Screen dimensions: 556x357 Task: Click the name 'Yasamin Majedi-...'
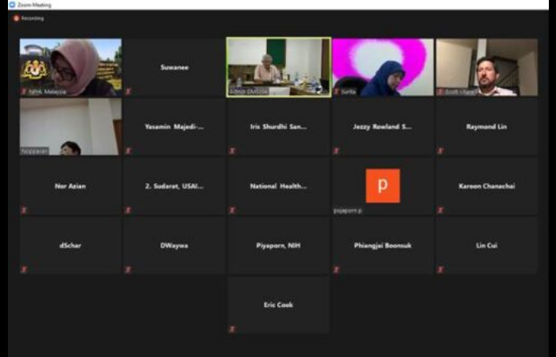175,126
